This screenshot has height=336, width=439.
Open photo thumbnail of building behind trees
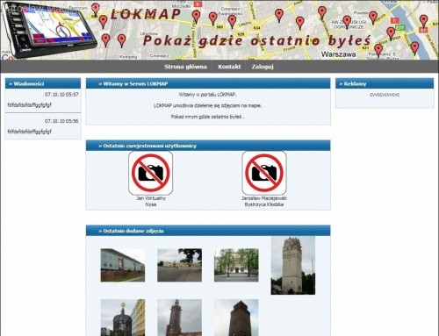click(x=236, y=265)
